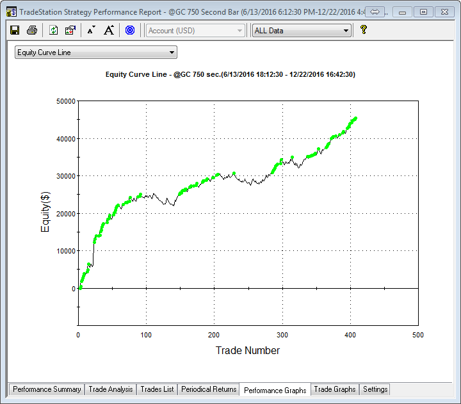The image size is (461, 404).
Task: Click the Account (USD) dropdown
Action: coord(195,31)
